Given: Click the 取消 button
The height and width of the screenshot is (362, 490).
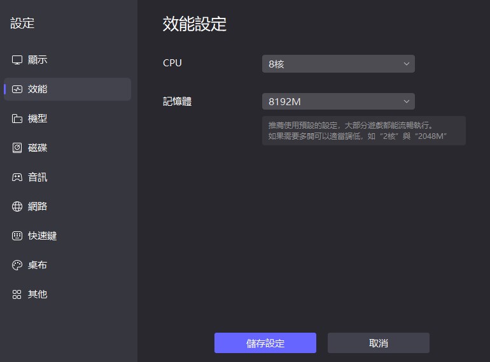Looking at the screenshot, I should pos(378,343).
